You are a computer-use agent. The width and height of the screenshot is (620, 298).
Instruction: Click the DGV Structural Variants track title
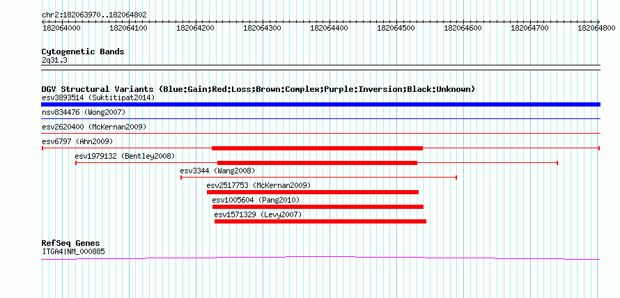coord(258,89)
